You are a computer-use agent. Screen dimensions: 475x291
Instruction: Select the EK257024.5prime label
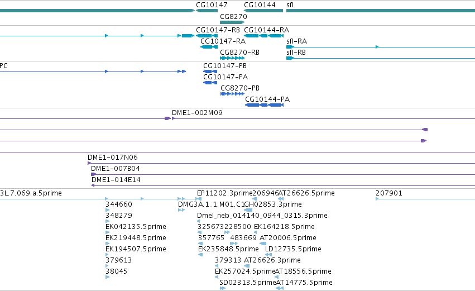click(x=245, y=271)
